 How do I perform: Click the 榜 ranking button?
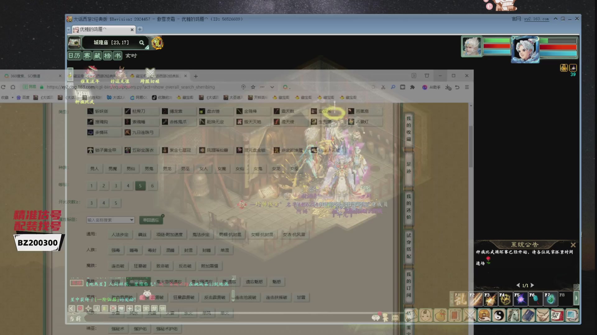click(x=108, y=56)
